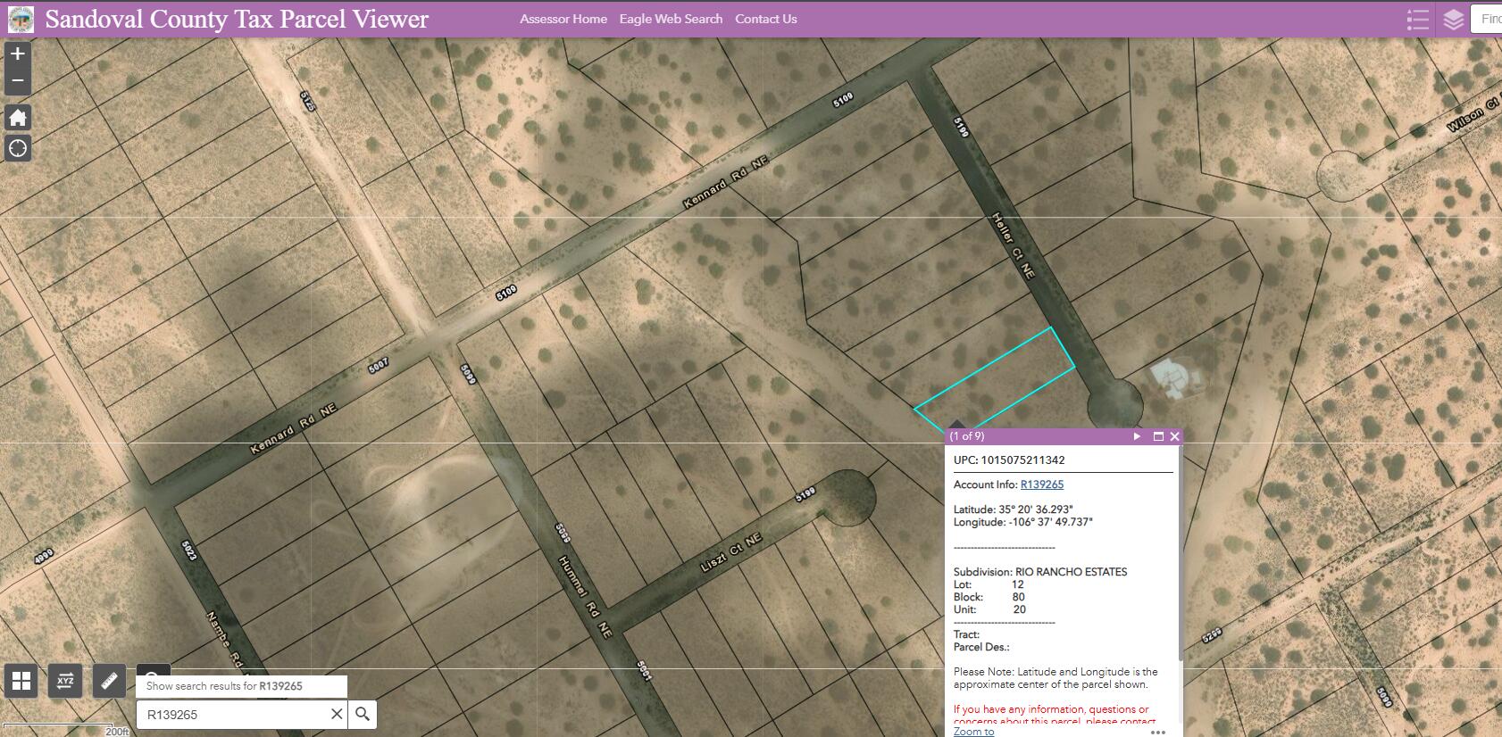Find my location using locate button

pyautogui.click(x=18, y=148)
